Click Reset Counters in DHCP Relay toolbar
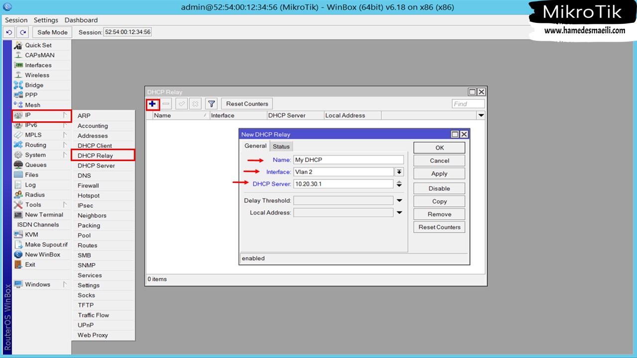The width and height of the screenshot is (637, 358). pyautogui.click(x=247, y=104)
